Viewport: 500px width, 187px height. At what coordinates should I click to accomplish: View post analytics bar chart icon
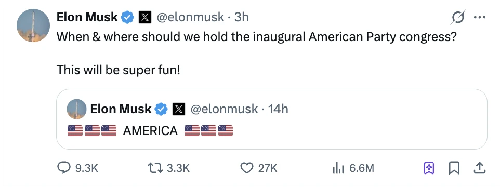click(x=338, y=168)
